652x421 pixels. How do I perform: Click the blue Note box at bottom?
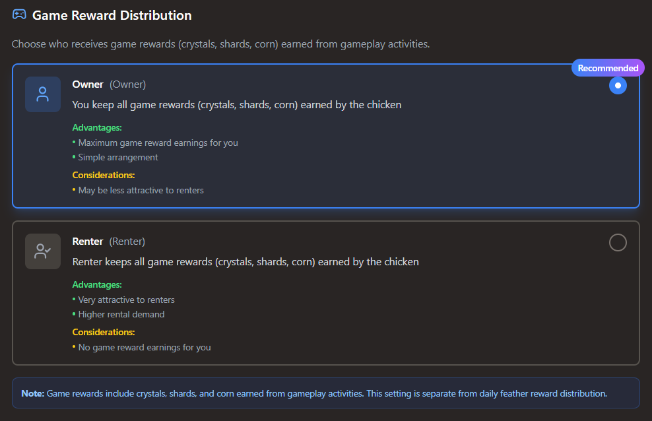tap(326, 393)
